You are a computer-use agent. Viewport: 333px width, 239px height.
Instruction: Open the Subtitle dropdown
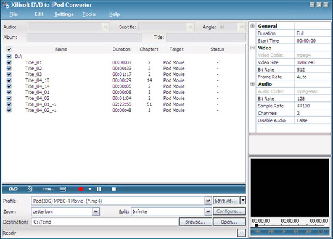point(191,27)
